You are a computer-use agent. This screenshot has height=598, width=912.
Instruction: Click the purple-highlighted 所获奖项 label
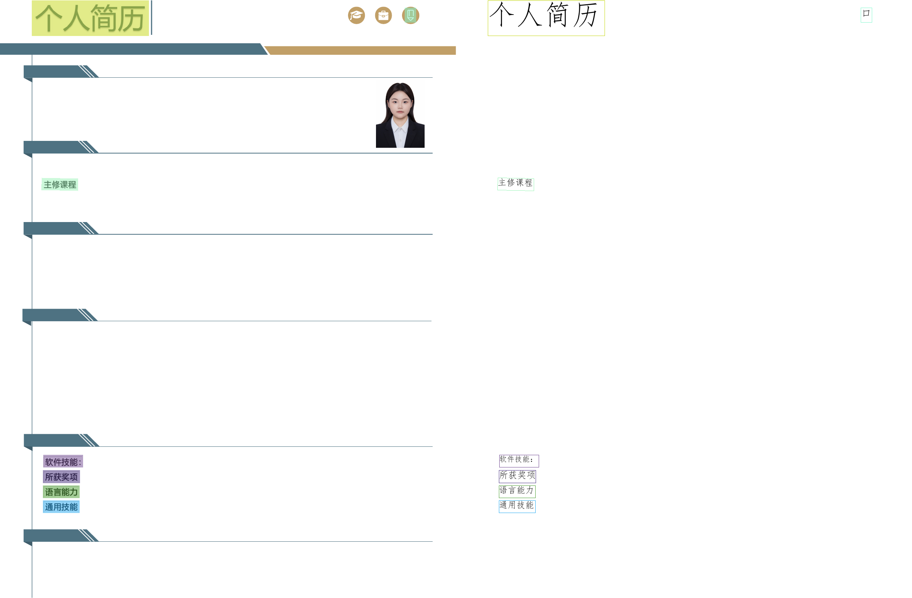[x=61, y=477]
